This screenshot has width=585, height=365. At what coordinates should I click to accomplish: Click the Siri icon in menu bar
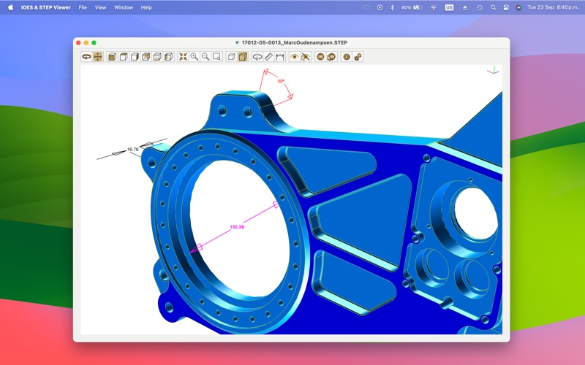(518, 7)
